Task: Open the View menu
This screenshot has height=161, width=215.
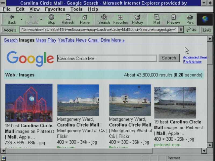Action: pyautogui.click(x=34, y=9)
